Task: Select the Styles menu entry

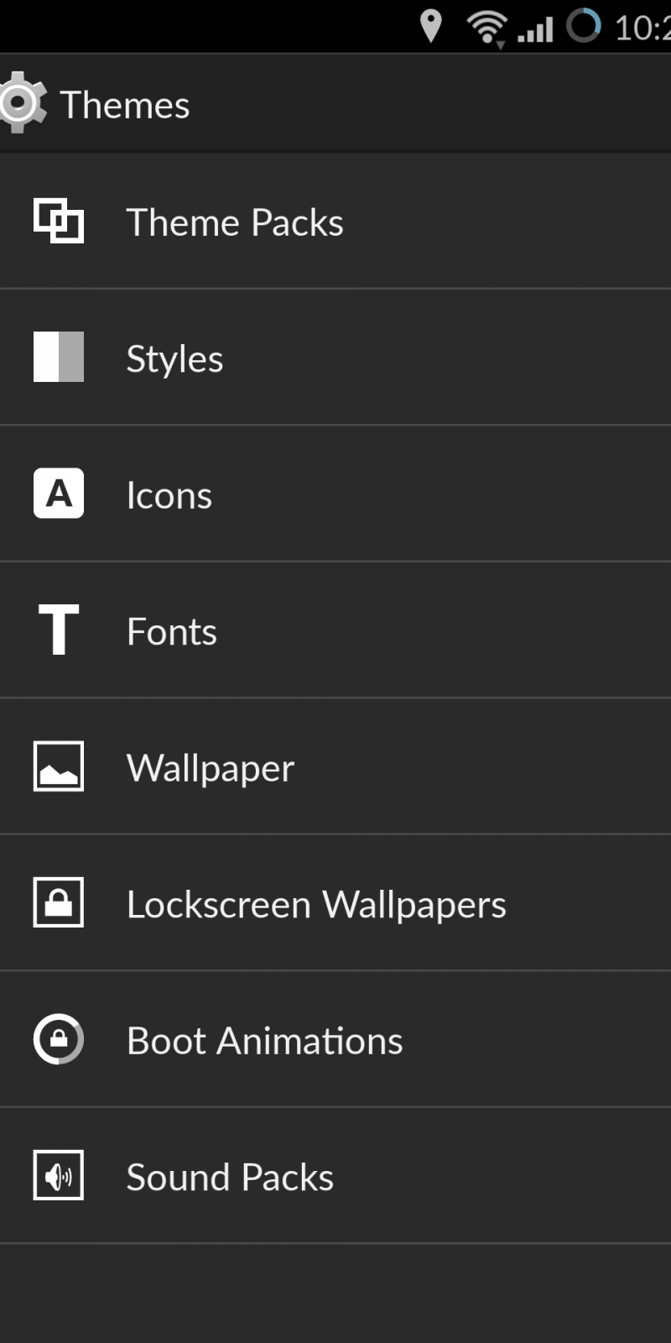Action: pos(174,358)
